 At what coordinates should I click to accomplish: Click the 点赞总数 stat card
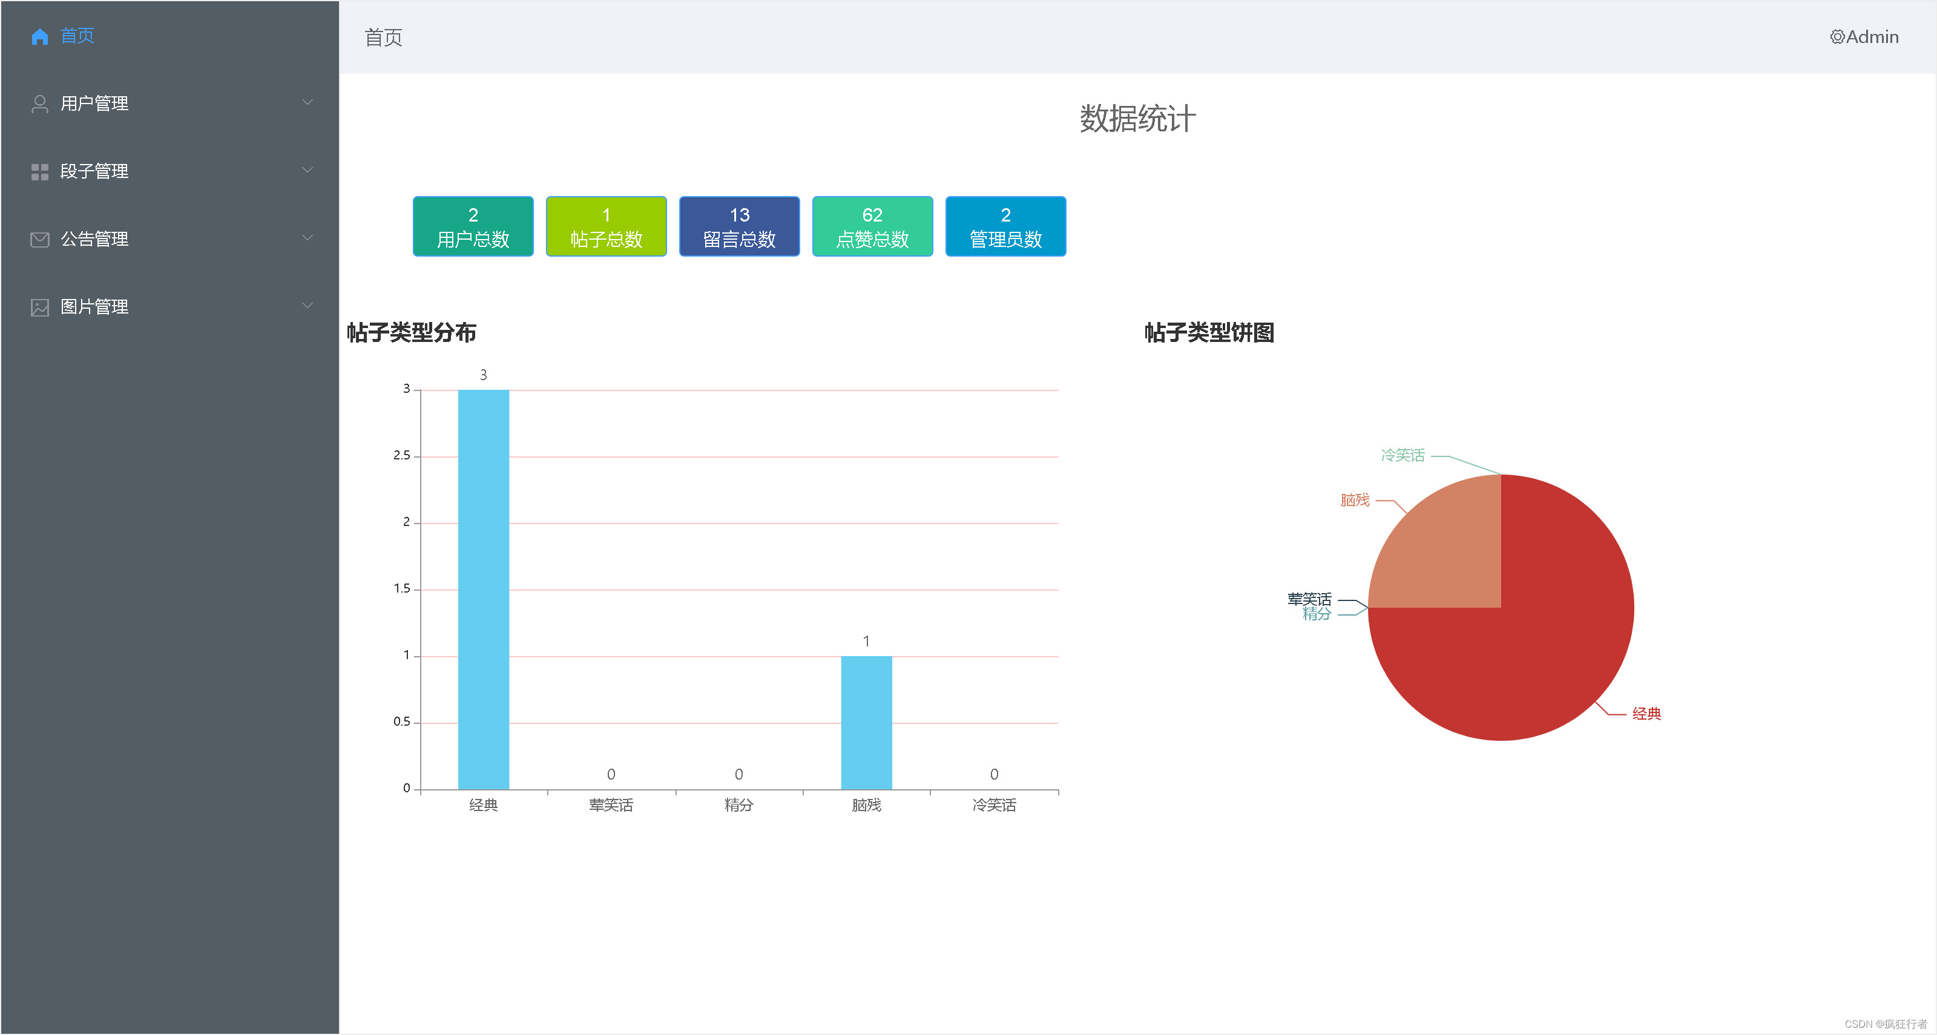point(872,226)
